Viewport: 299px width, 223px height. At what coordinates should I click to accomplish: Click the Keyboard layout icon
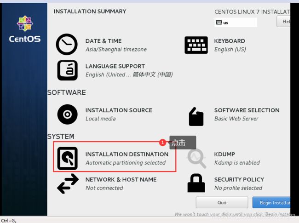click(x=196, y=45)
